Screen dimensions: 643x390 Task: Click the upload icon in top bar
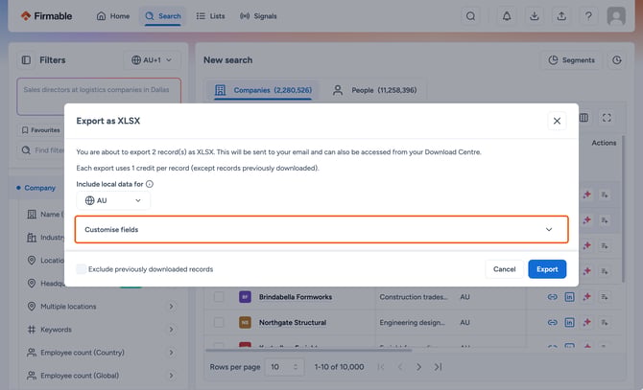561,16
